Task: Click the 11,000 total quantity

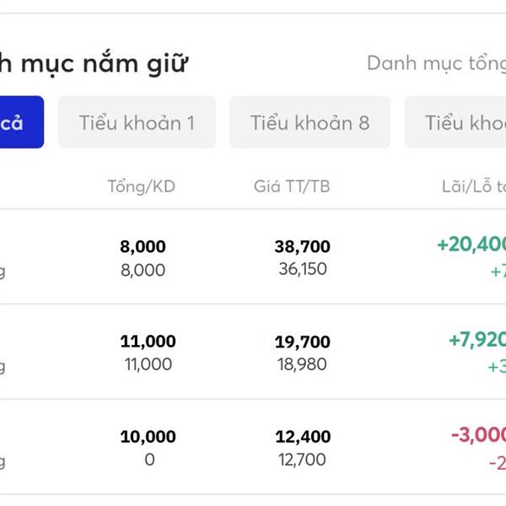Action: 148,342
